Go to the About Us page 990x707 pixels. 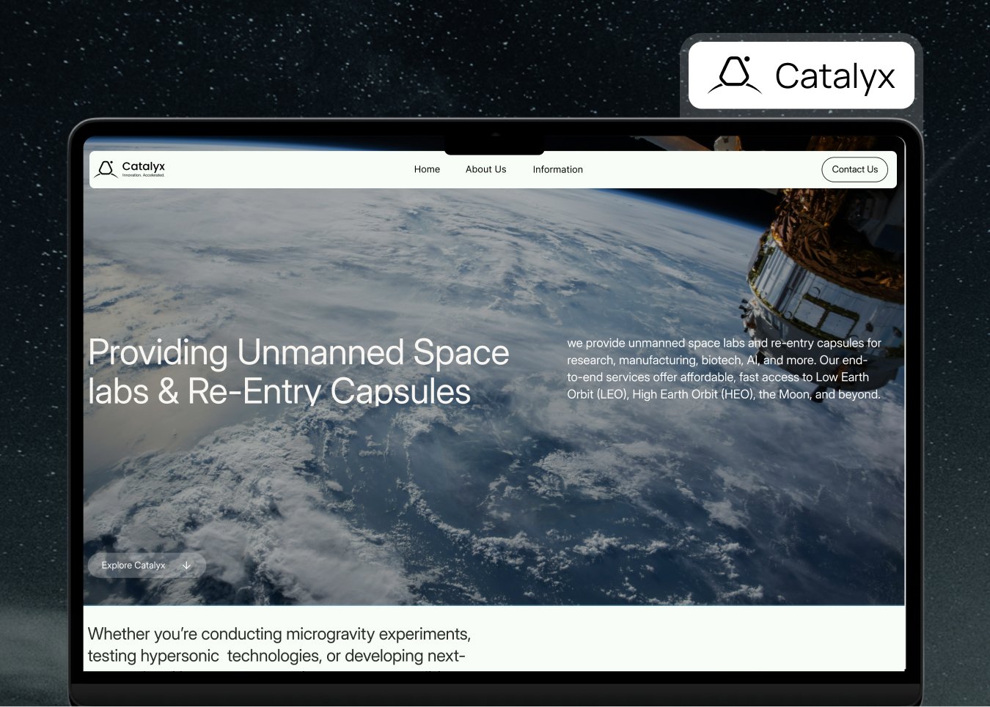point(485,169)
